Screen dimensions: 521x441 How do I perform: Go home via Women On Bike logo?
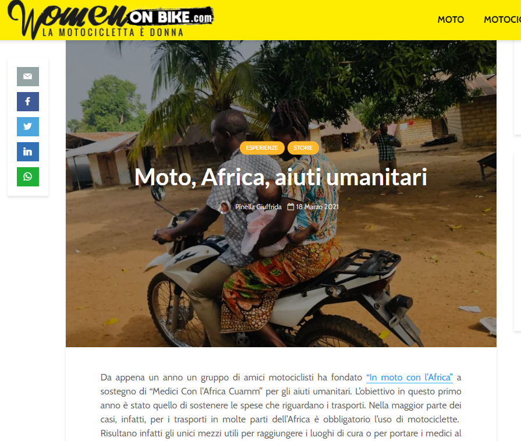click(111, 19)
